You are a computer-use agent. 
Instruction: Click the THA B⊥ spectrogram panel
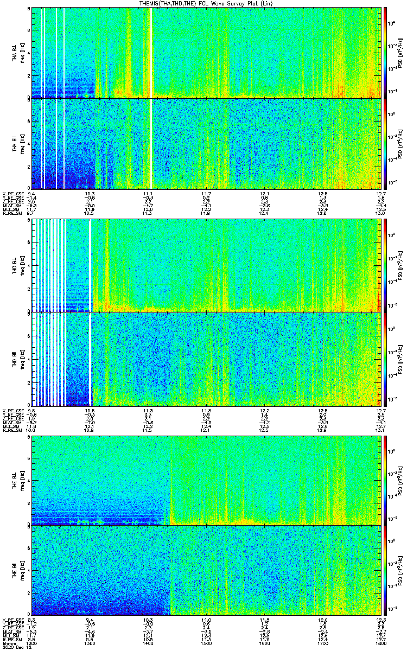[206, 53]
